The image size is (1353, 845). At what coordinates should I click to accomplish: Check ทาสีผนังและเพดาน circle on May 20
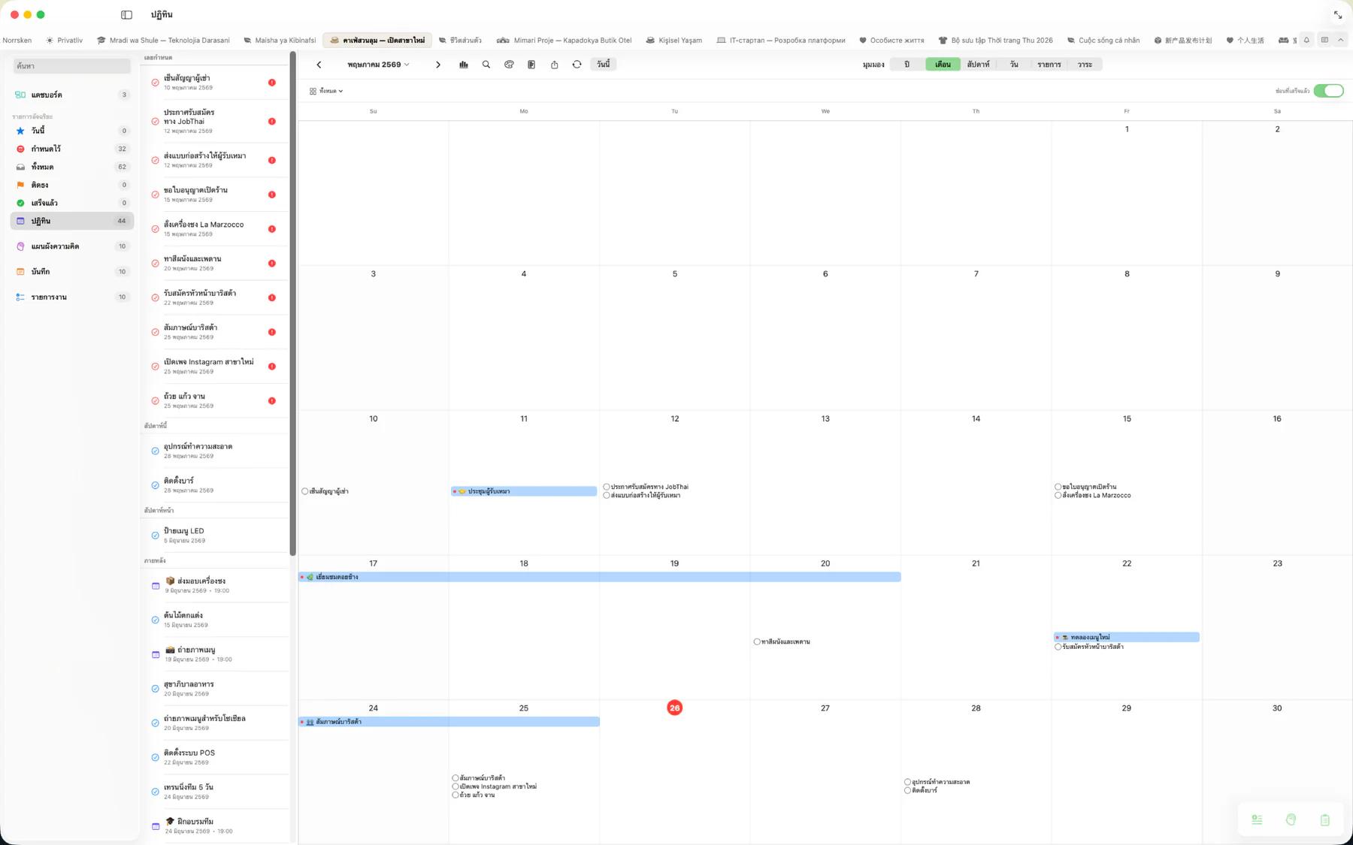[x=757, y=642]
